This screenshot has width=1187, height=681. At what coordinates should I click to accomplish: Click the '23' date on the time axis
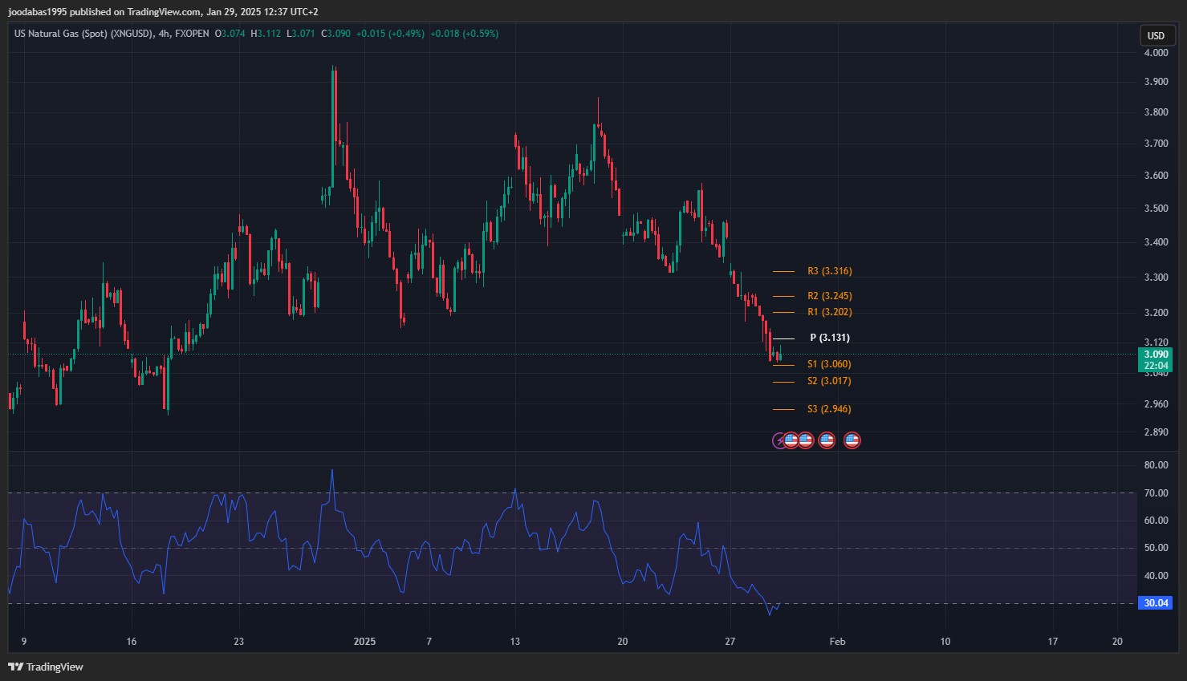[239, 642]
